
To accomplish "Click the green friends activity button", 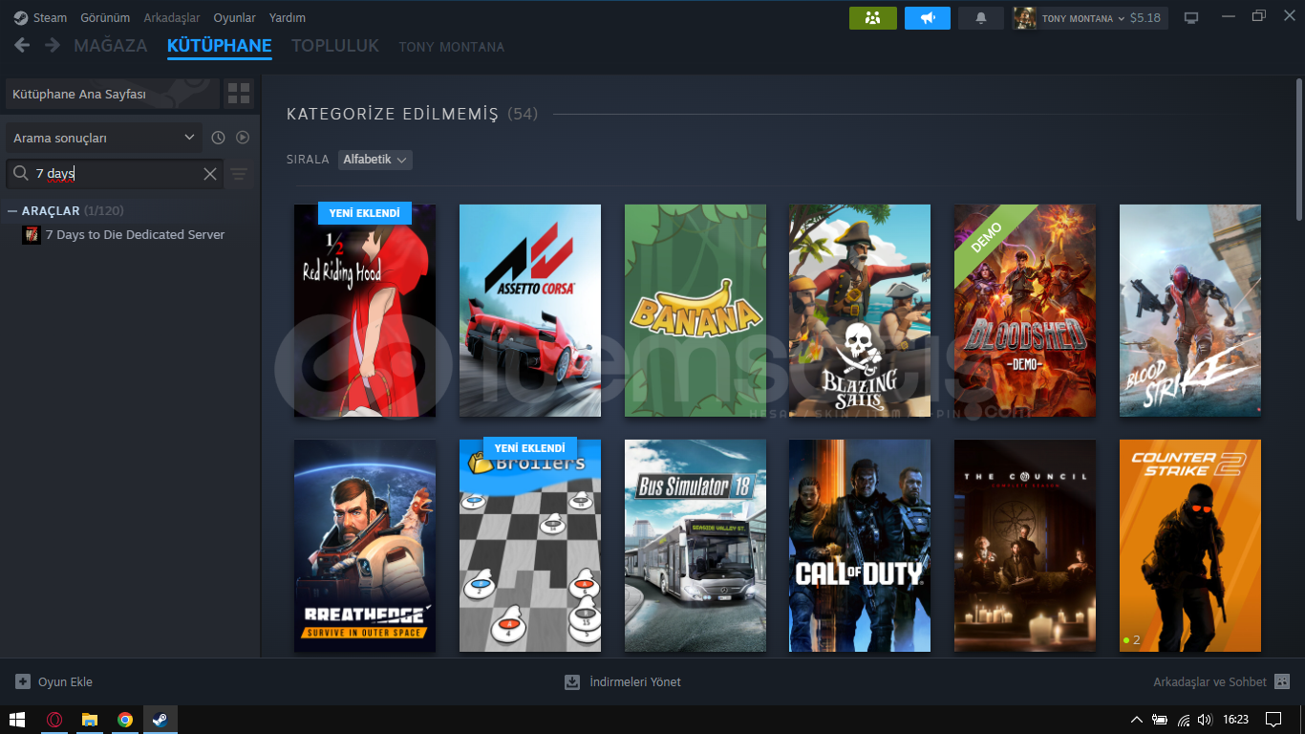I will click(873, 18).
